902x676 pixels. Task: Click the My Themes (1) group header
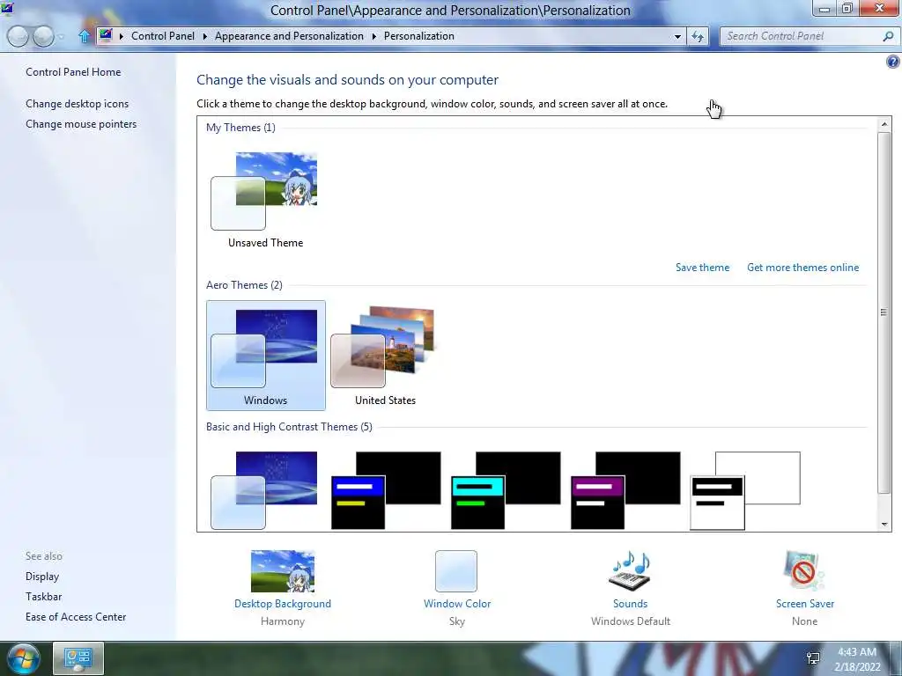[240, 128]
